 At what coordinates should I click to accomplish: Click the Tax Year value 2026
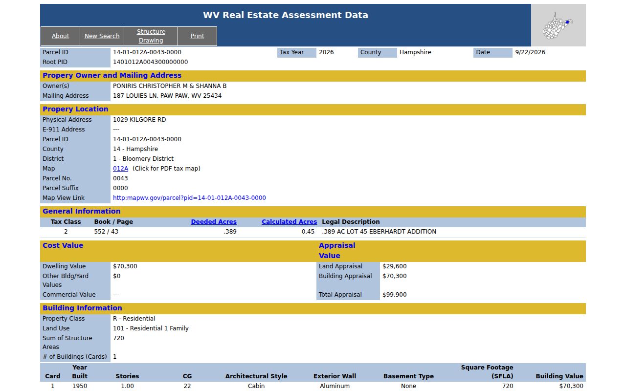coord(326,52)
